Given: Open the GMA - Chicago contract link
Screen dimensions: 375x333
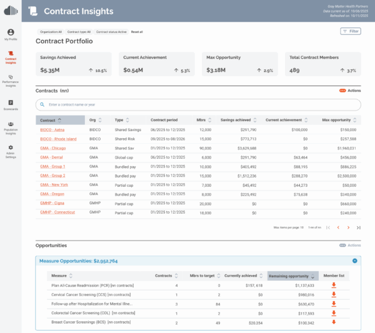Looking at the screenshot, I should point(53,148).
